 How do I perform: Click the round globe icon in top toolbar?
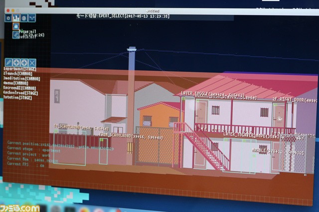[x=24, y=18]
